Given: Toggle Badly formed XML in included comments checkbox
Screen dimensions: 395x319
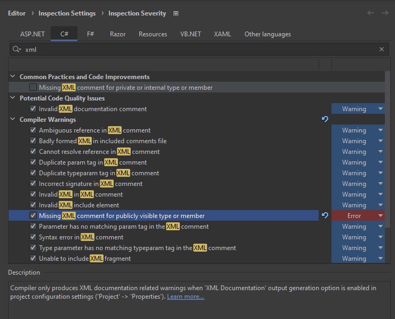Looking at the screenshot, I should coord(33,141).
